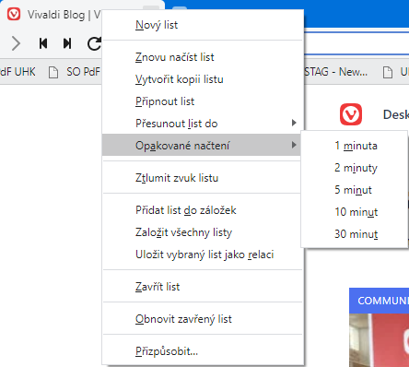Click the forward navigation arrow
This screenshot has height=367, width=409.
click(16, 43)
